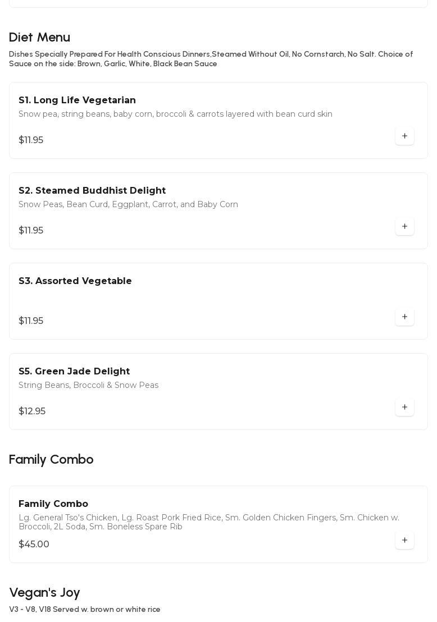Viewport: 437px width, 622px height.
Task: Click the $12.95 price of Green Jade Delight
Action: (x=32, y=411)
